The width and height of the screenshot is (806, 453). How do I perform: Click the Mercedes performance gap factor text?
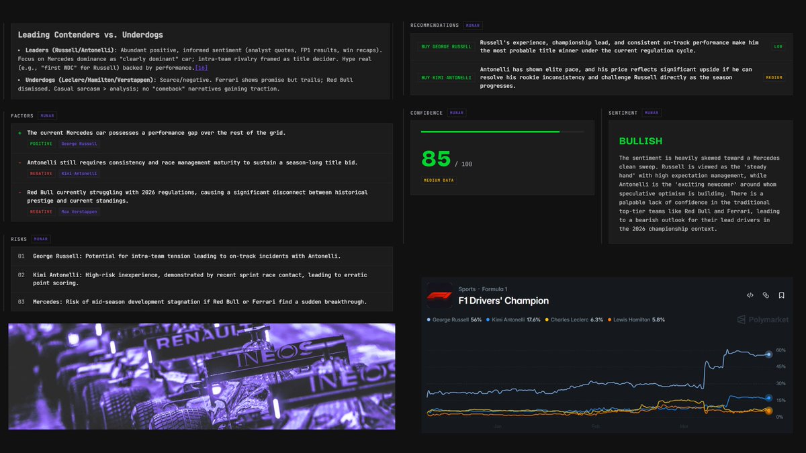tap(156, 133)
